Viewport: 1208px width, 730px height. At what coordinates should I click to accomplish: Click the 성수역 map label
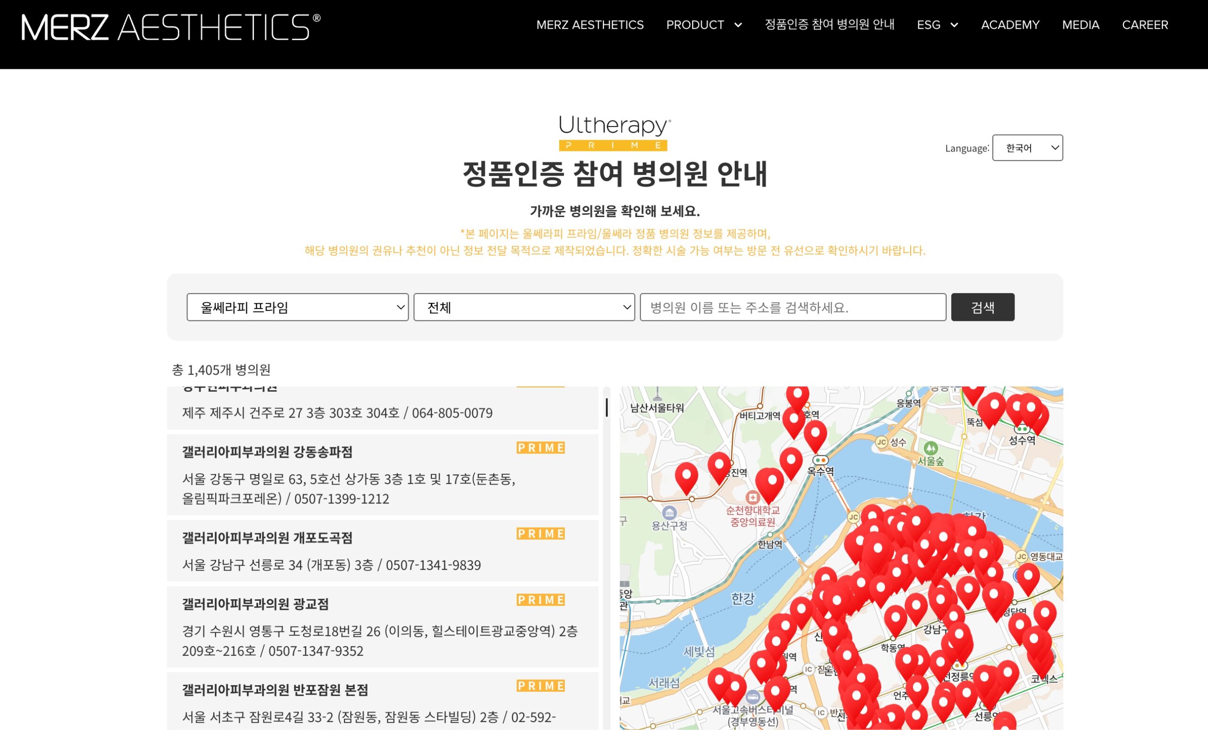pyautogui.click(x=1022, y=440)
